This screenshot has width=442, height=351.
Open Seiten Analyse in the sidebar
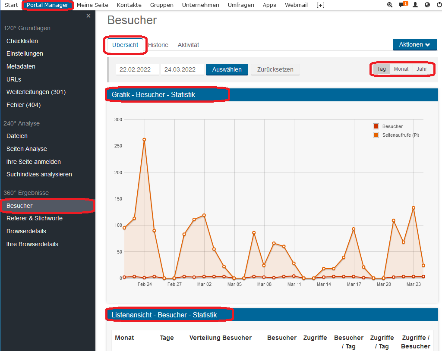pyautogui.click(x=27, y=149)
